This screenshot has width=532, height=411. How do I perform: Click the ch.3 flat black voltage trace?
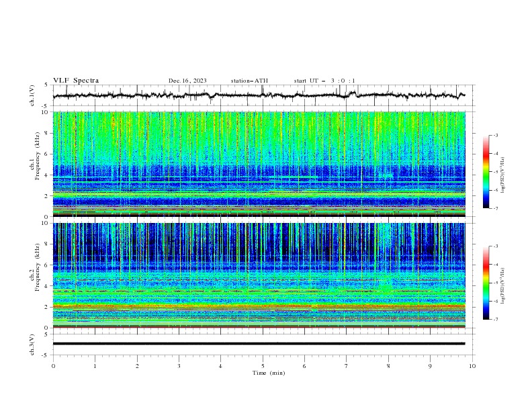[x=259, y=344]
